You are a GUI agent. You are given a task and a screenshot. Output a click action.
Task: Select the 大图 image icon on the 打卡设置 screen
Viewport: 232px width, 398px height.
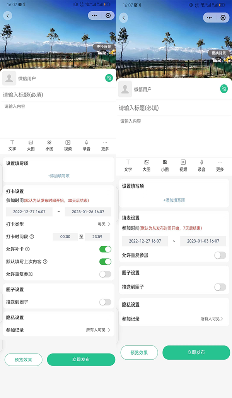pos(31,143)
